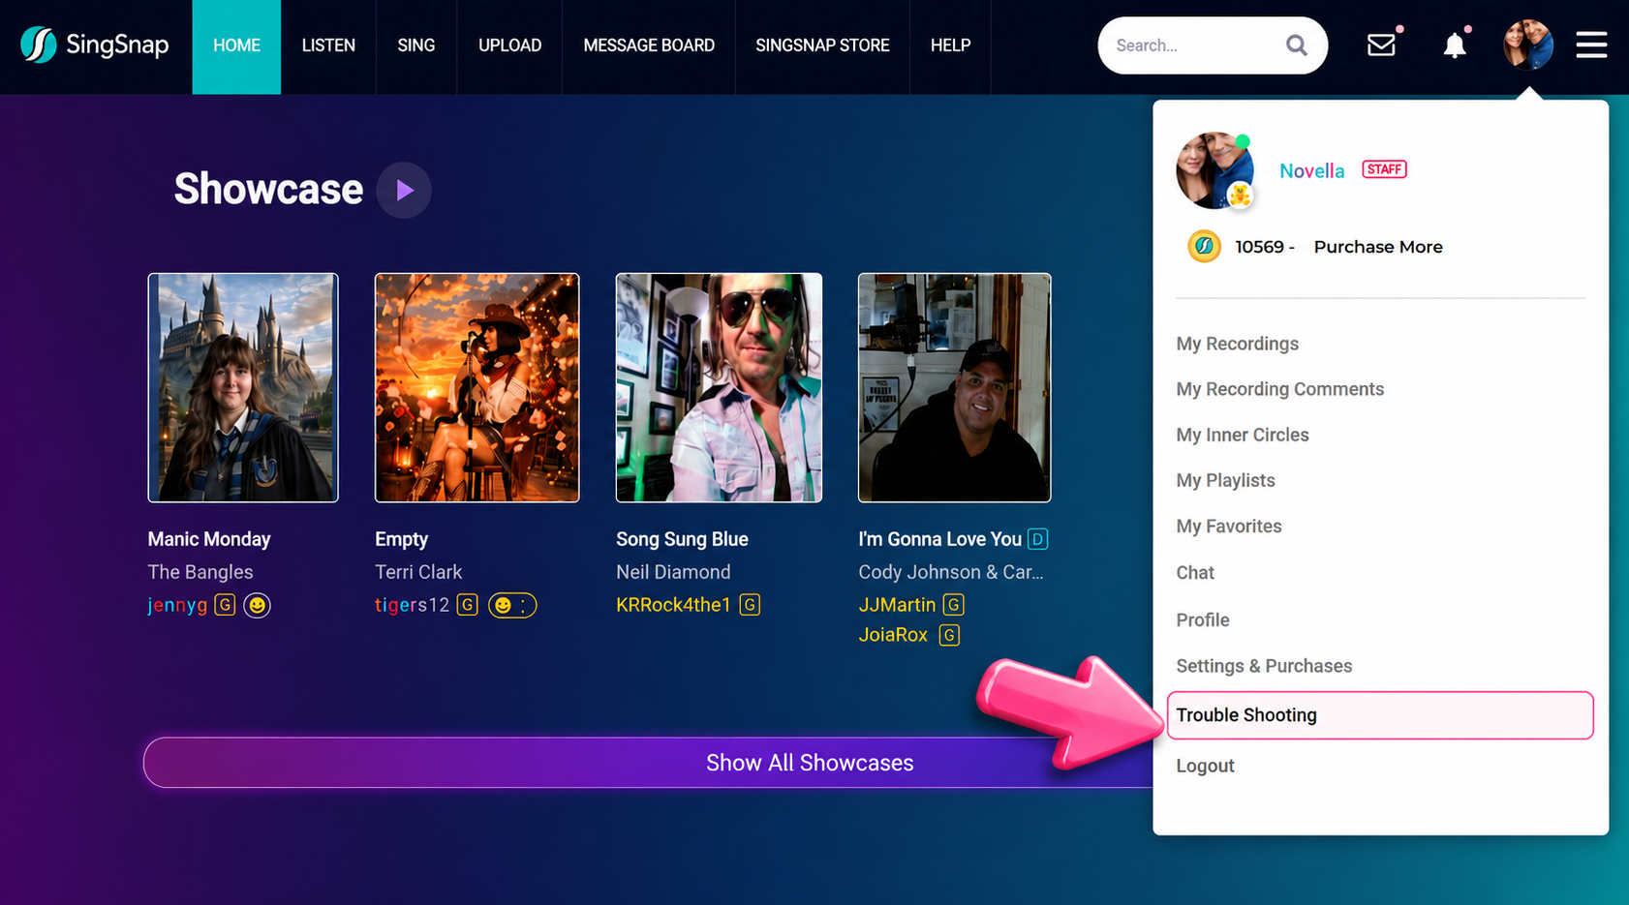
Task: Click the G badge next to JoiaRox
Action: 949,635
